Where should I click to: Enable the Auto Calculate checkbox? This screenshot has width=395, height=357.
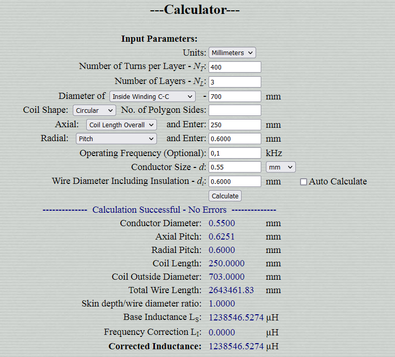pos(304,182)
